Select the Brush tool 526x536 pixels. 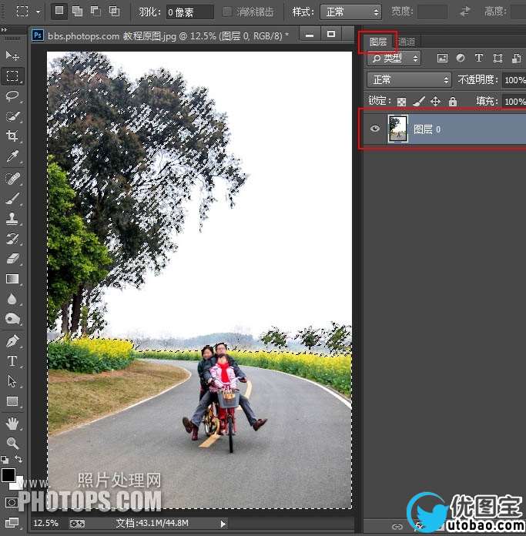click(12, 198)
